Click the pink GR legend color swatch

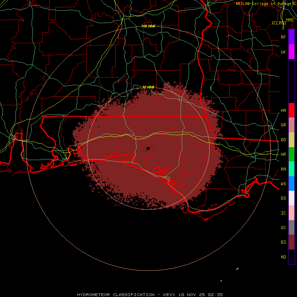point(291,125)
